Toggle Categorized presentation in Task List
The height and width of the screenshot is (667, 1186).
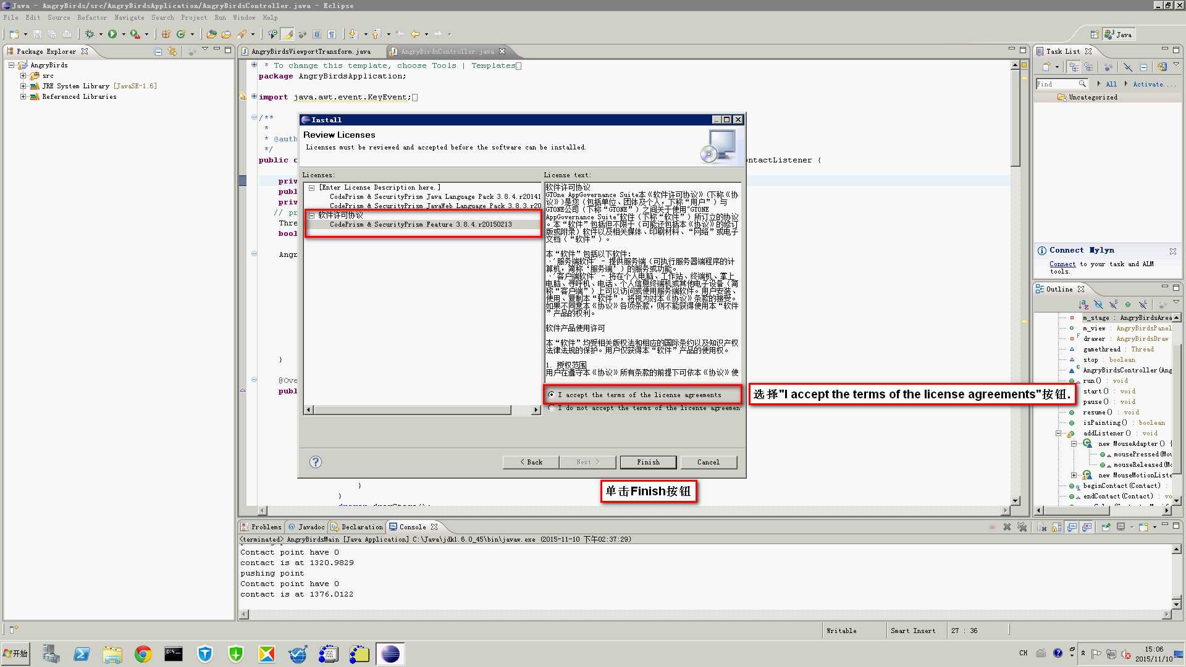point(1074,67)
